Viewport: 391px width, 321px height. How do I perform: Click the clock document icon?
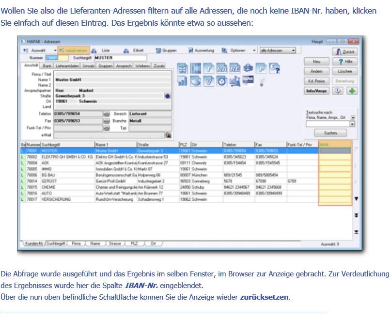coord(222,81)
